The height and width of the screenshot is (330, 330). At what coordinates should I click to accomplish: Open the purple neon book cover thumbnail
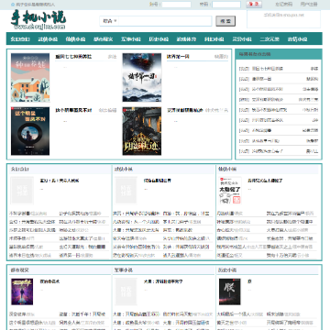click(22, 291)
